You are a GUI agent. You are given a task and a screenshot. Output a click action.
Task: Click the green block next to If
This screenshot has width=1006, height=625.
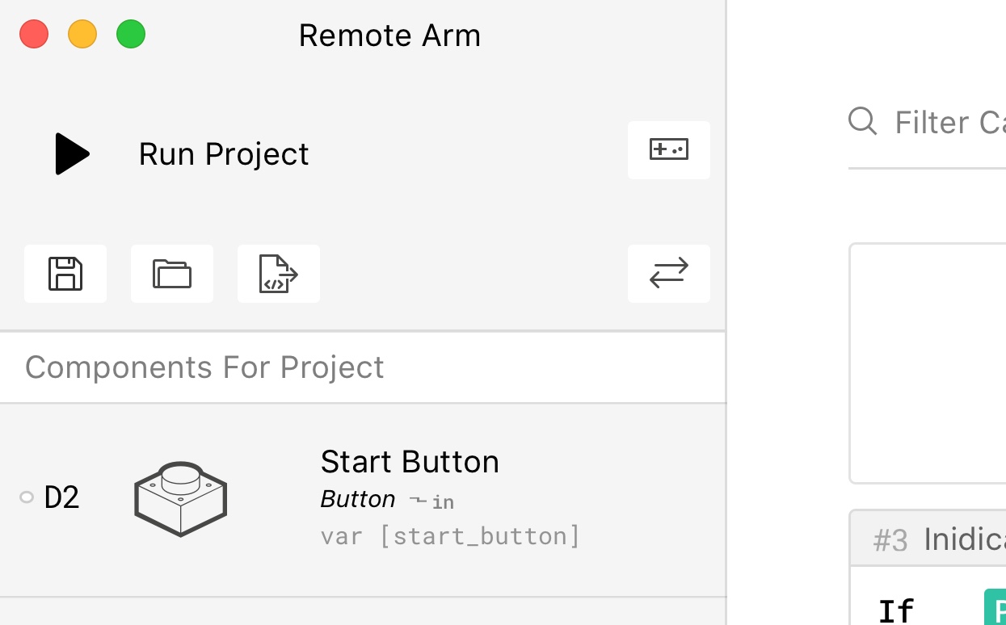click(x=995, y=608)
